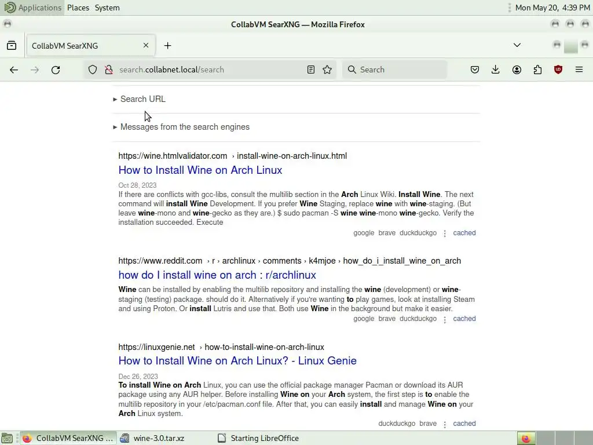Open Applications menu in top panel
This screenshot has width=593, height=445.
tap(32, 8)
